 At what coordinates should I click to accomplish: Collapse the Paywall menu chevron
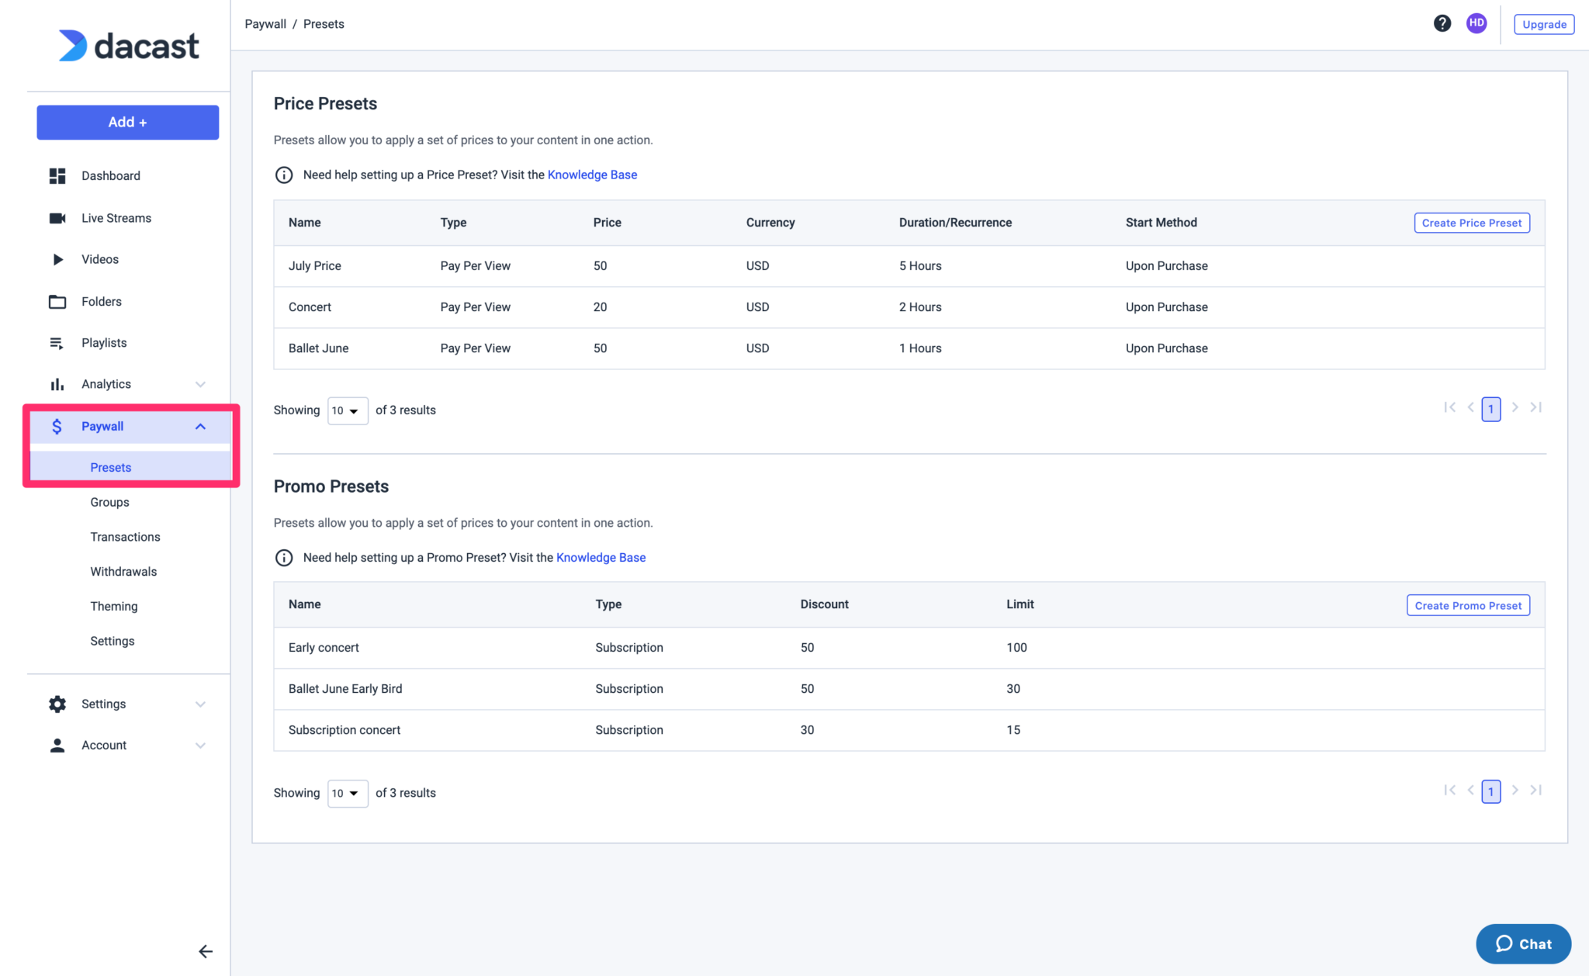click(x=200, y=427)
